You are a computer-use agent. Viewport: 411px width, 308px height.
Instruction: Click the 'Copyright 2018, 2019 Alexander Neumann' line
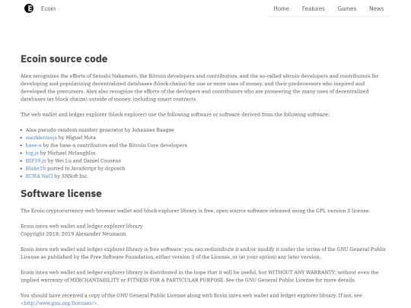click(x=73, y=233)
